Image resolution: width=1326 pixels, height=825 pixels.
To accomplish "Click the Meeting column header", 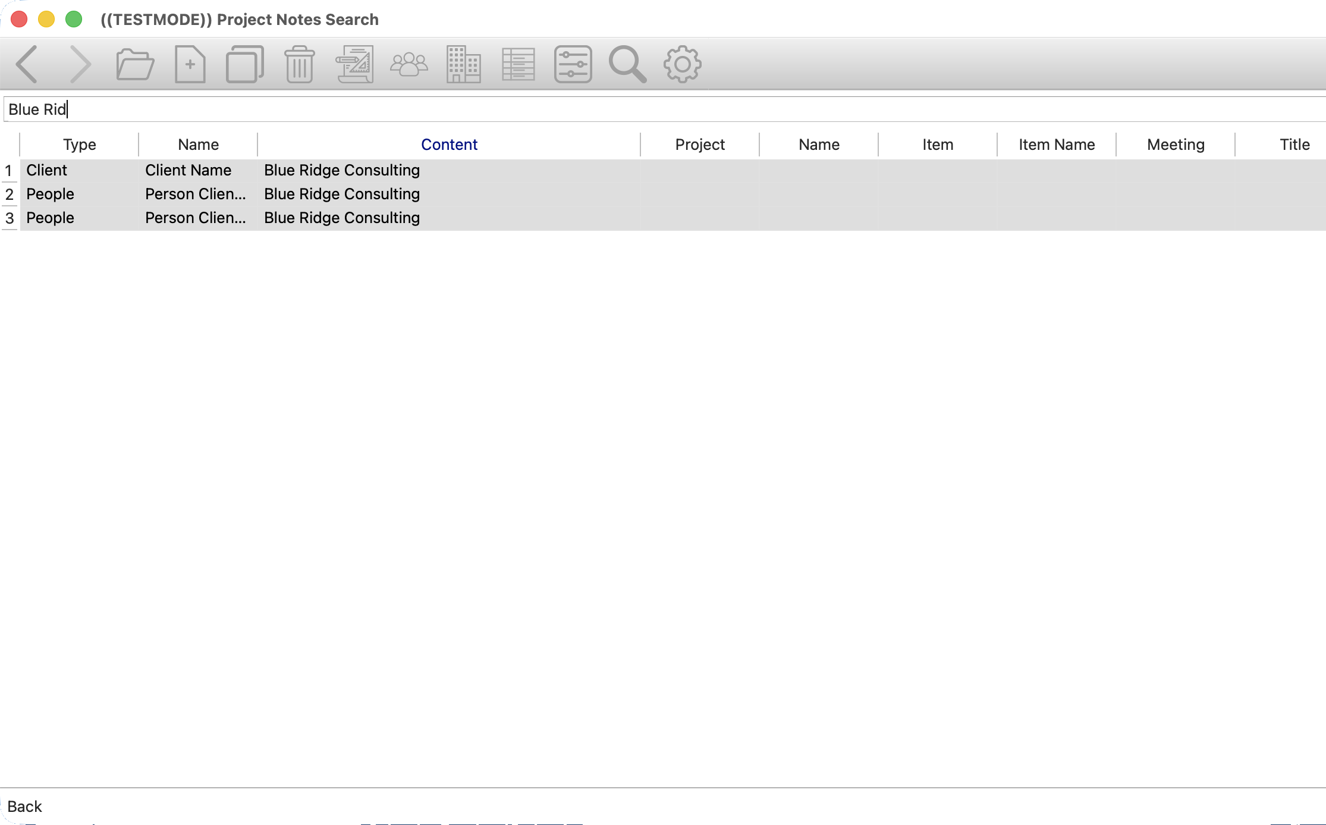I will coord(1176,145).
